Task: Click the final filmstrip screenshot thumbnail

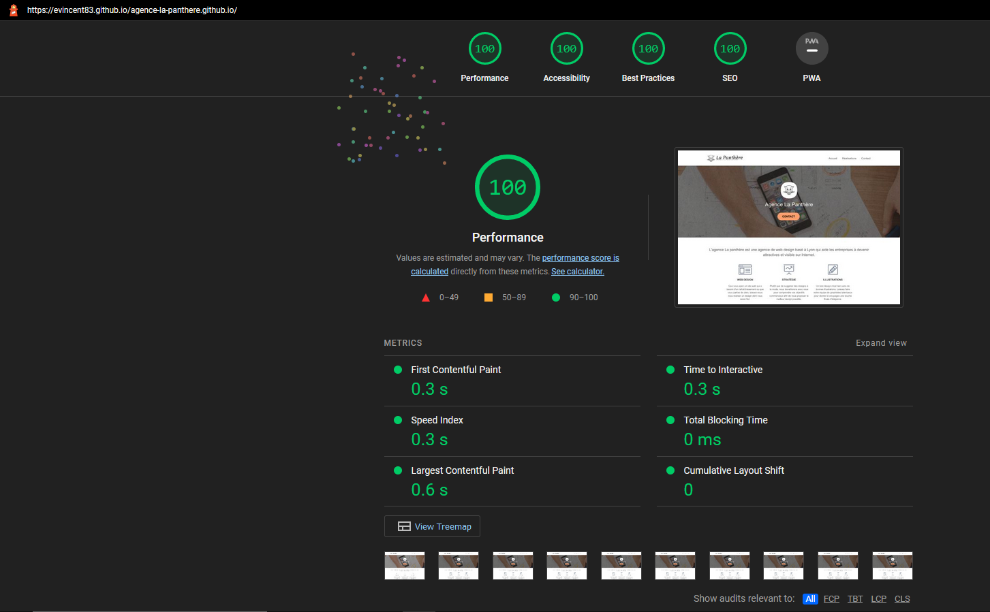Action: [893, 565]
